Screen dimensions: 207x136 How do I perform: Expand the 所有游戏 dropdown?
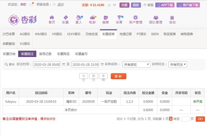click(x=136, y=64)
